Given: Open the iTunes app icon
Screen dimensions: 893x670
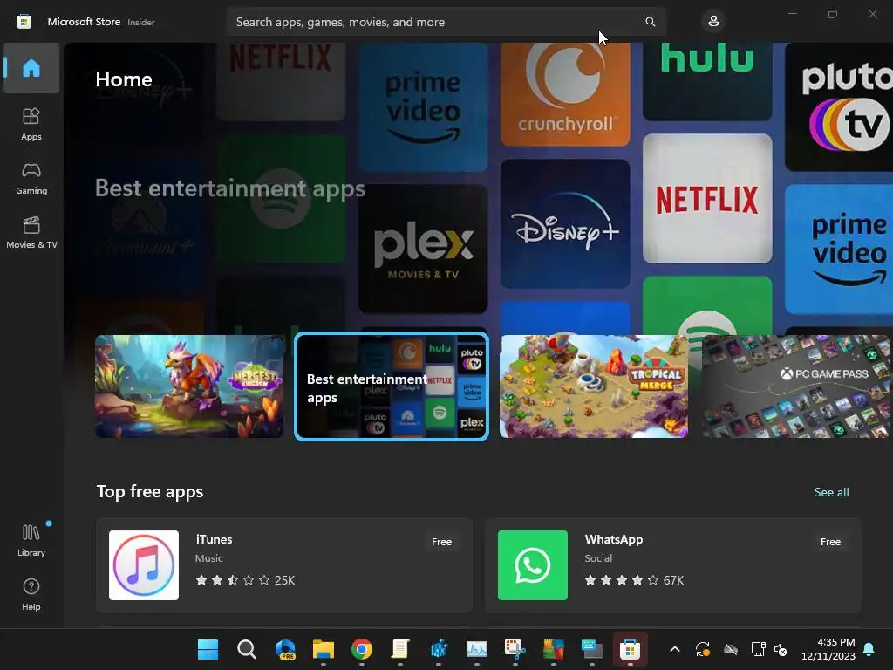Looking at the screenshot, I should [x=144, y=565].
